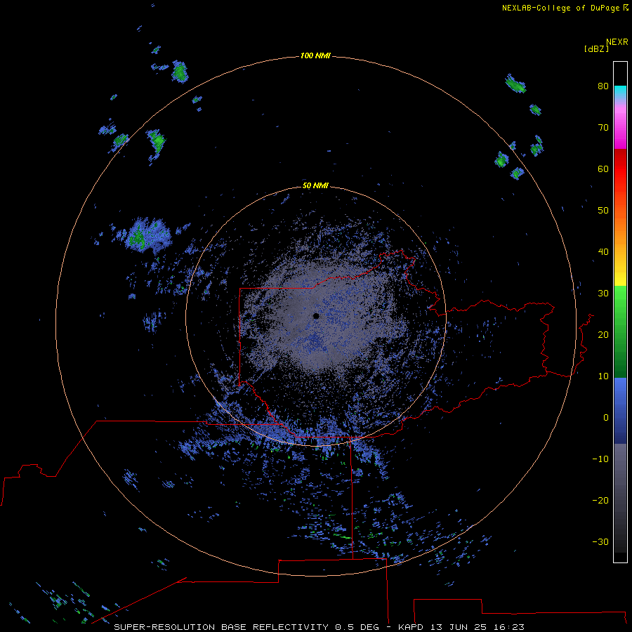The image size is (632, 632).
Task: Click the 20 dBZ scale value
Action: pos(603,335)
